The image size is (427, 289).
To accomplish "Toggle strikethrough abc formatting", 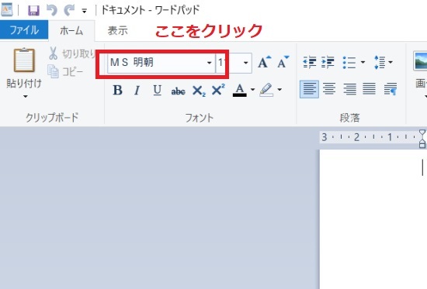I will 178,91.
